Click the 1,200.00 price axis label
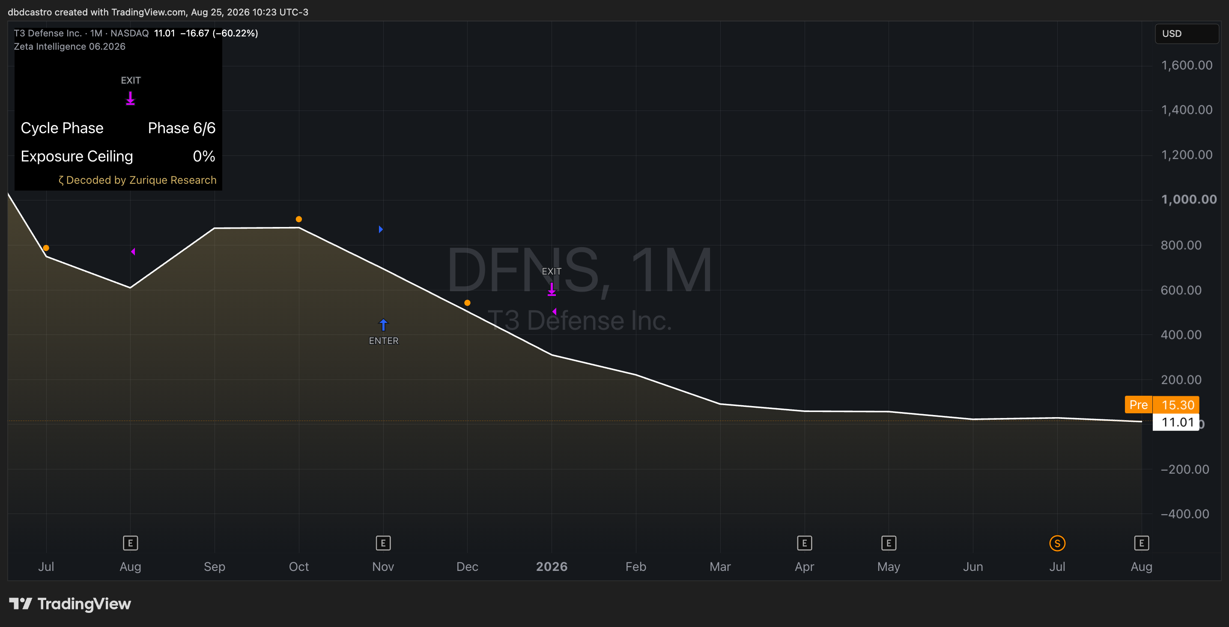This screenshot has height=627, width=1229. click(x=1187, y=155)
